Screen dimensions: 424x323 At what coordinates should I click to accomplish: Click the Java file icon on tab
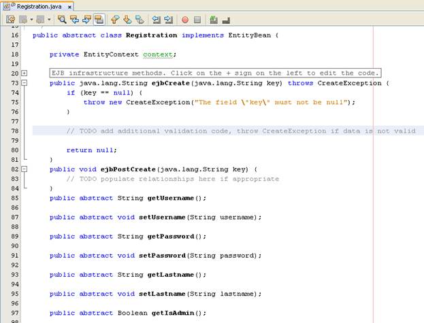click(7, 6)
